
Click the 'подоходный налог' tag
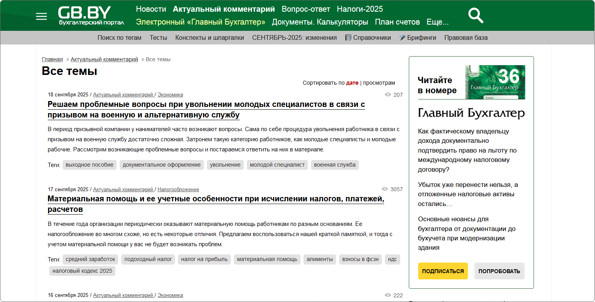click(148, 259)
